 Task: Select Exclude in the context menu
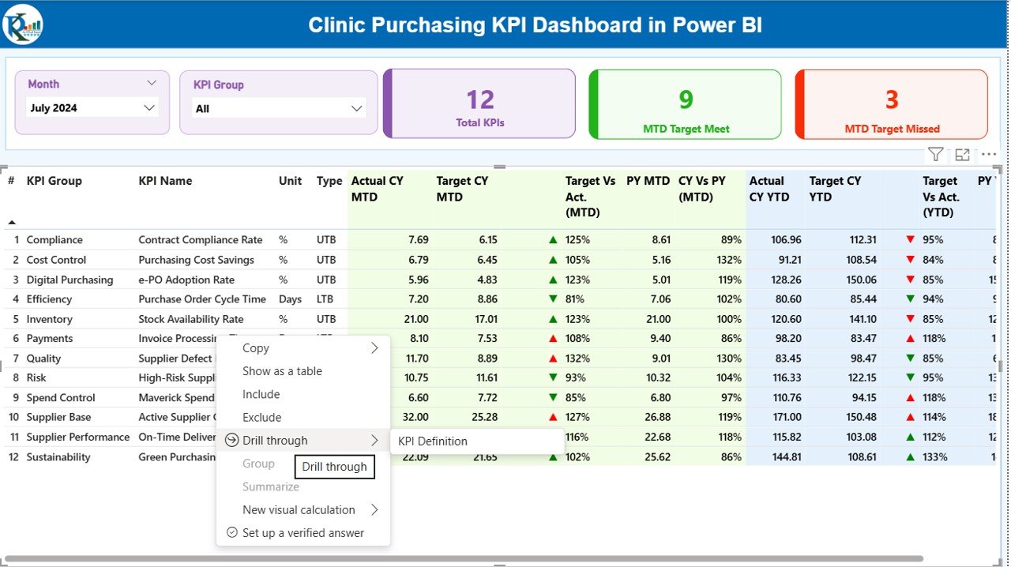tap(261, 418)
